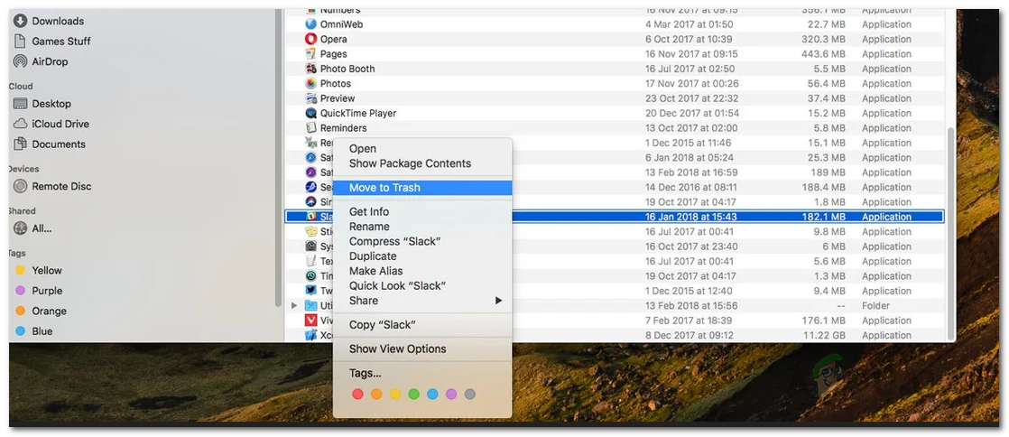Click "Folder" kind in Utilities row
Screen dimensions: 1009x437
click(x=875, y=306)
